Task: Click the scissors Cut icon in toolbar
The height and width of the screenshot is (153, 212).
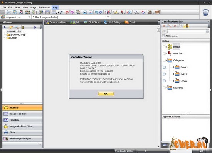Action: 8,12
